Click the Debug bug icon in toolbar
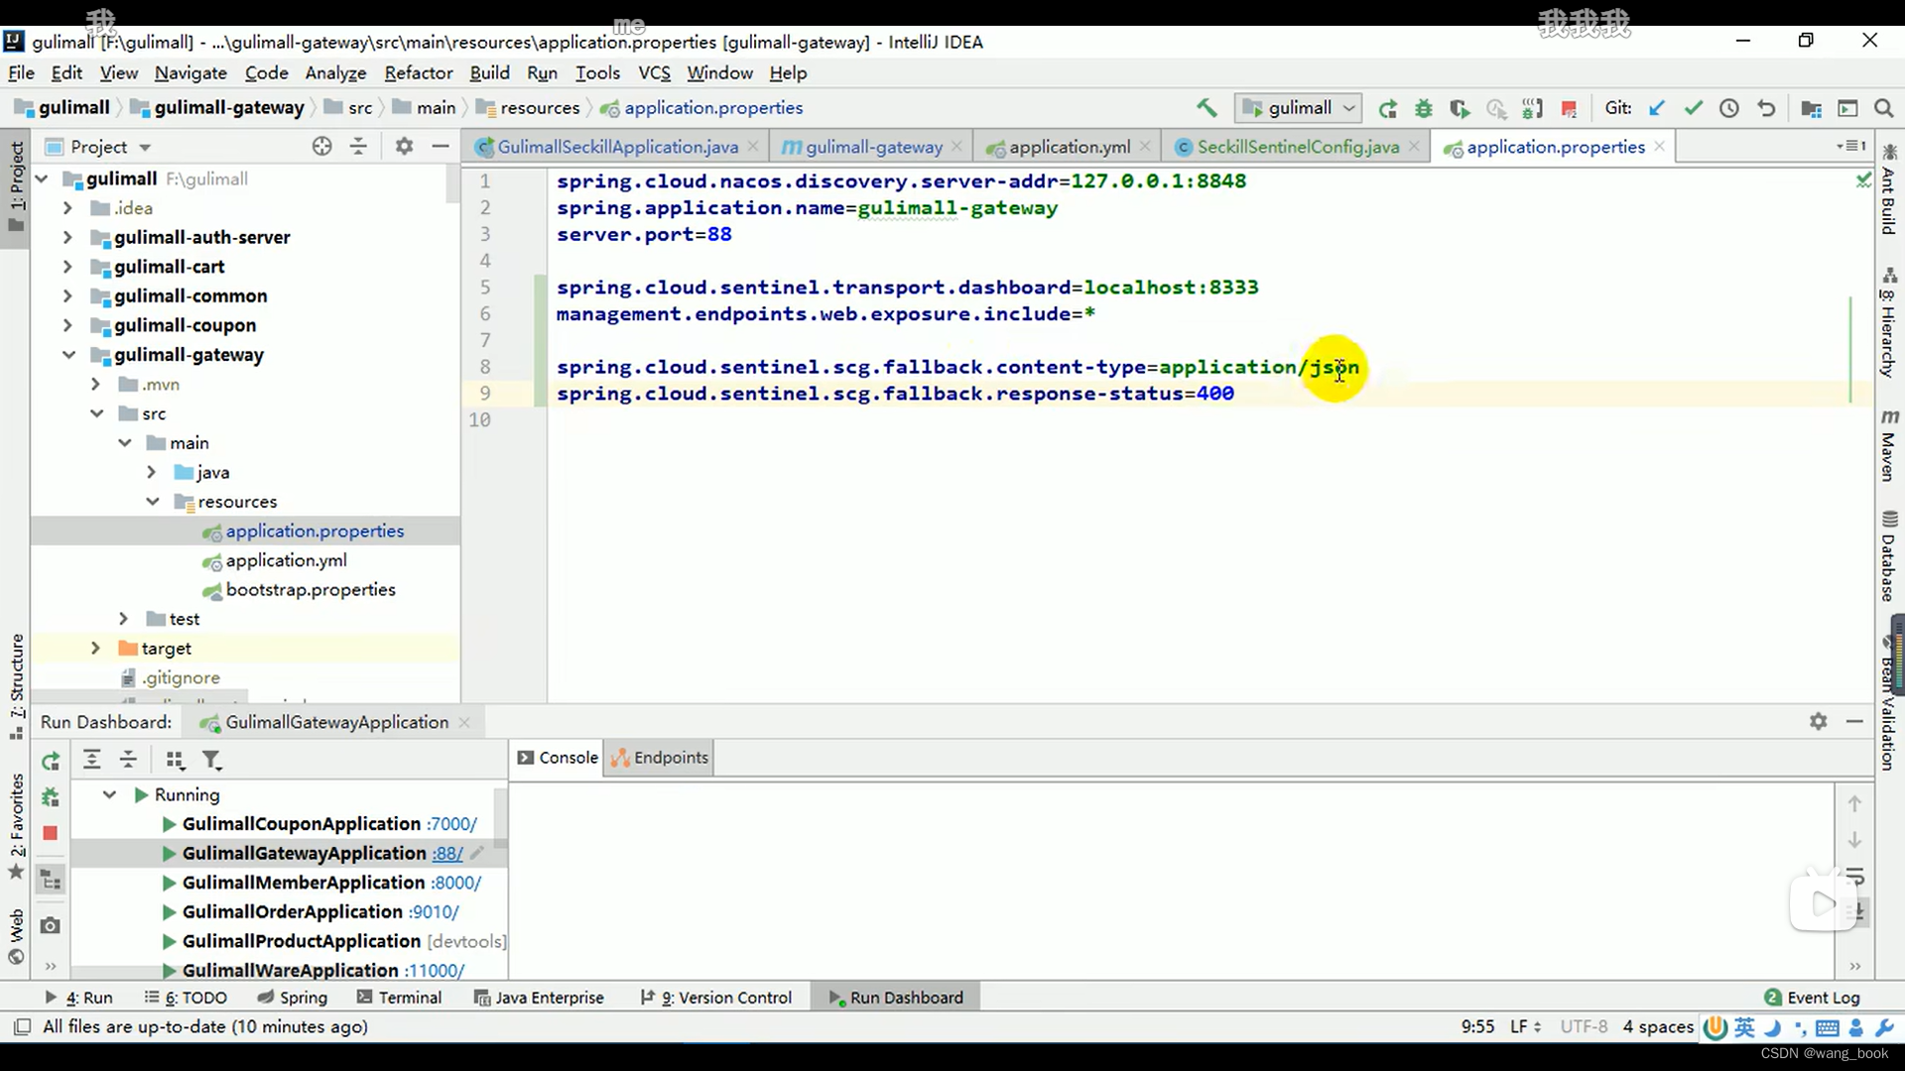1905x1071 pixels. coord(1424,108)
